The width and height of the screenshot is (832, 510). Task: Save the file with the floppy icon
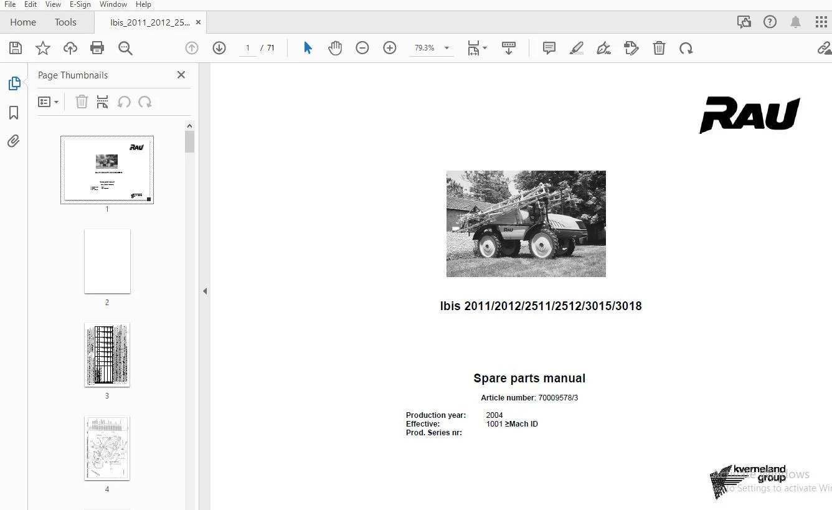pyautogui.click(x=16, y=48)
